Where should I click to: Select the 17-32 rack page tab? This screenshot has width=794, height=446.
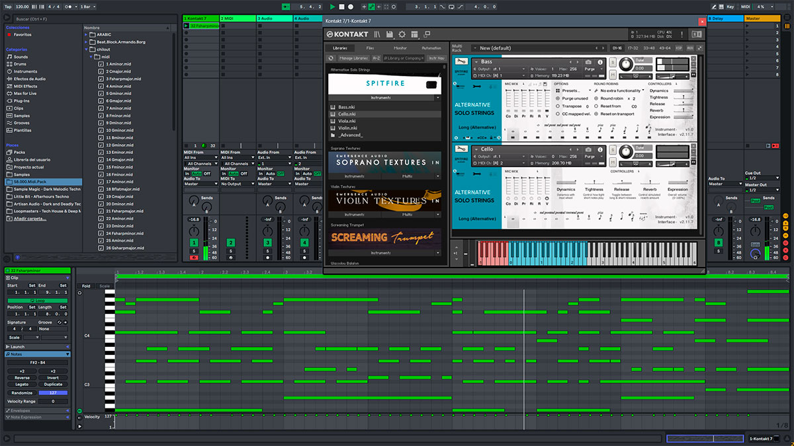click(x=633, y=48)
